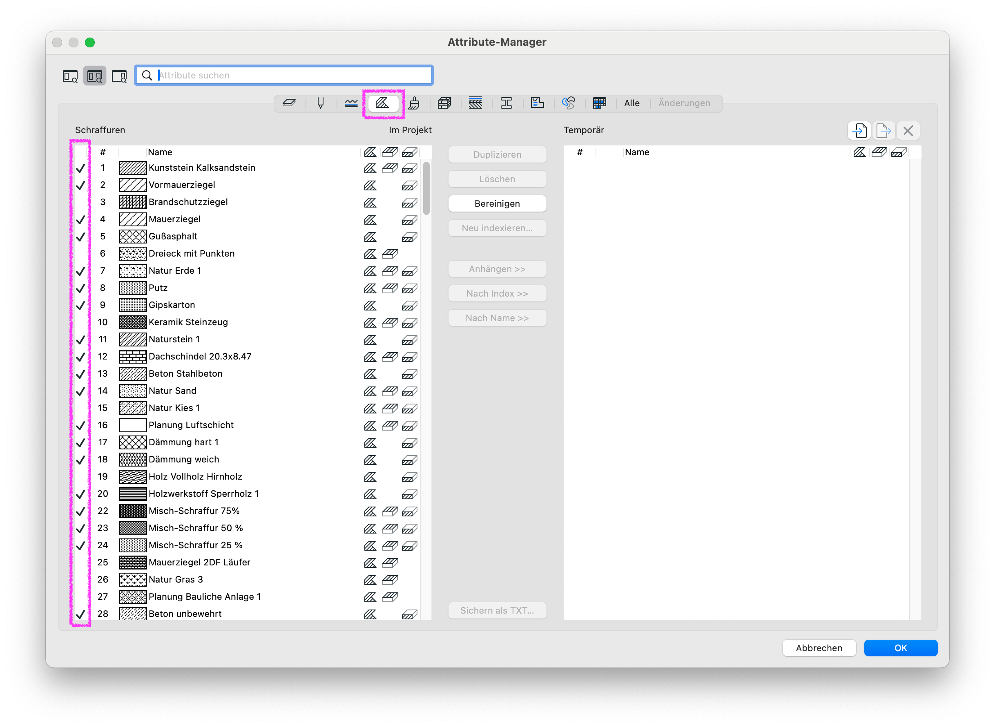Open the Operation Profiles grid tab
This screenshot has width=995, height=728.
(x=600, y=103)
